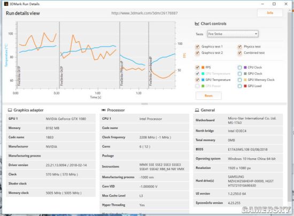Click the General laptop icon
Image resolution: width=294 pixels, height=216 pixels.
click(x=197, y=110)
